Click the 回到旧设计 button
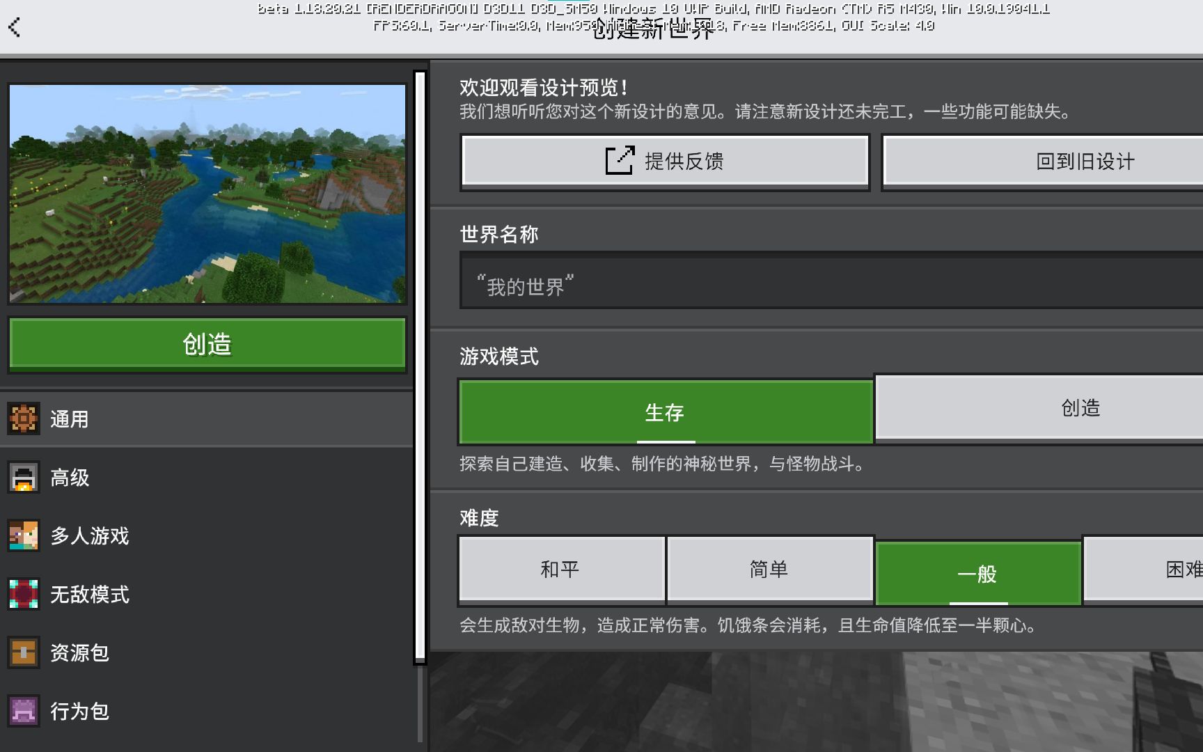This screenshot has width=1203, height=752. 1042,162
